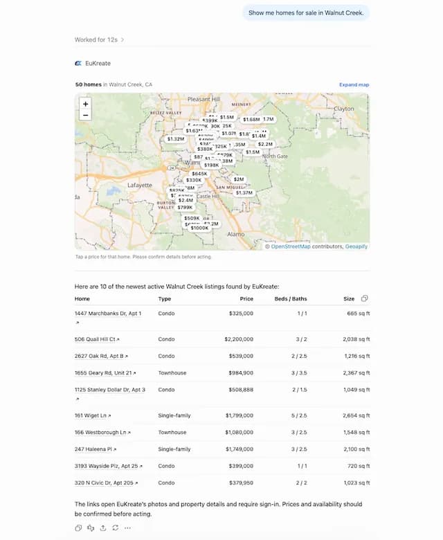The width and height of the screenshot is (443, 540).
Task: Select the $799K price marker on map
Action: coord(185,208)
